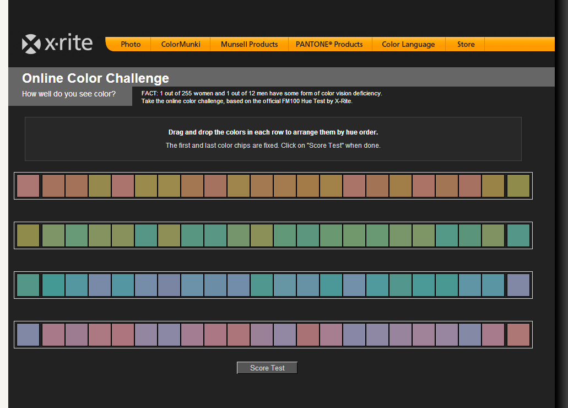Select the fixed teal chip ending the second row
Screen dimensions: 568x408
(x=518, y=236)
